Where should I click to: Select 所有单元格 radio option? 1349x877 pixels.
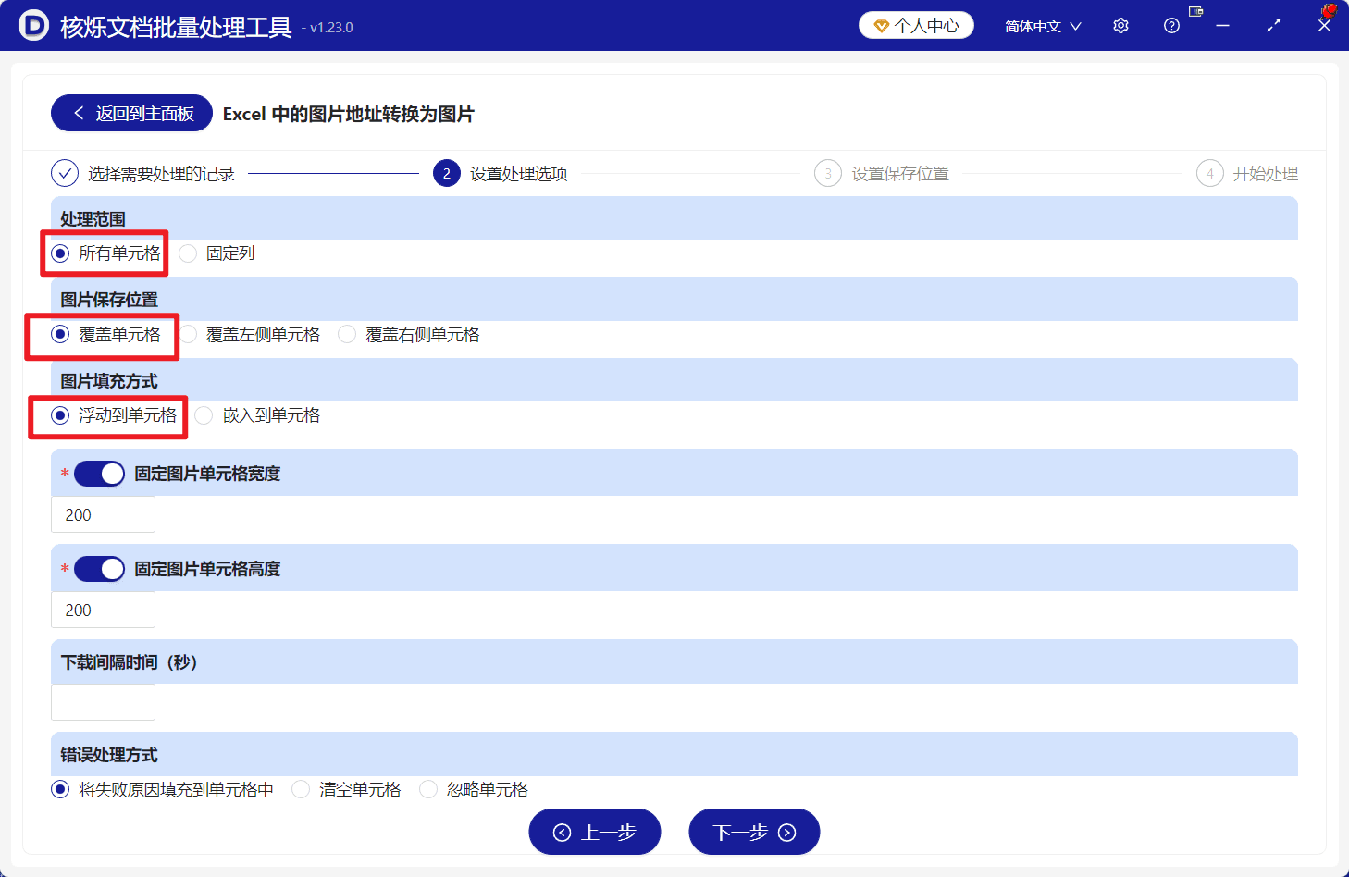(x=105, y=253)
